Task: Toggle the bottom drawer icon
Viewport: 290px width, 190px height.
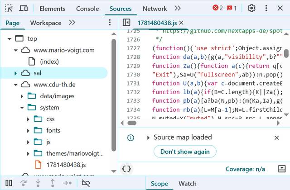Action: point(282,169)
